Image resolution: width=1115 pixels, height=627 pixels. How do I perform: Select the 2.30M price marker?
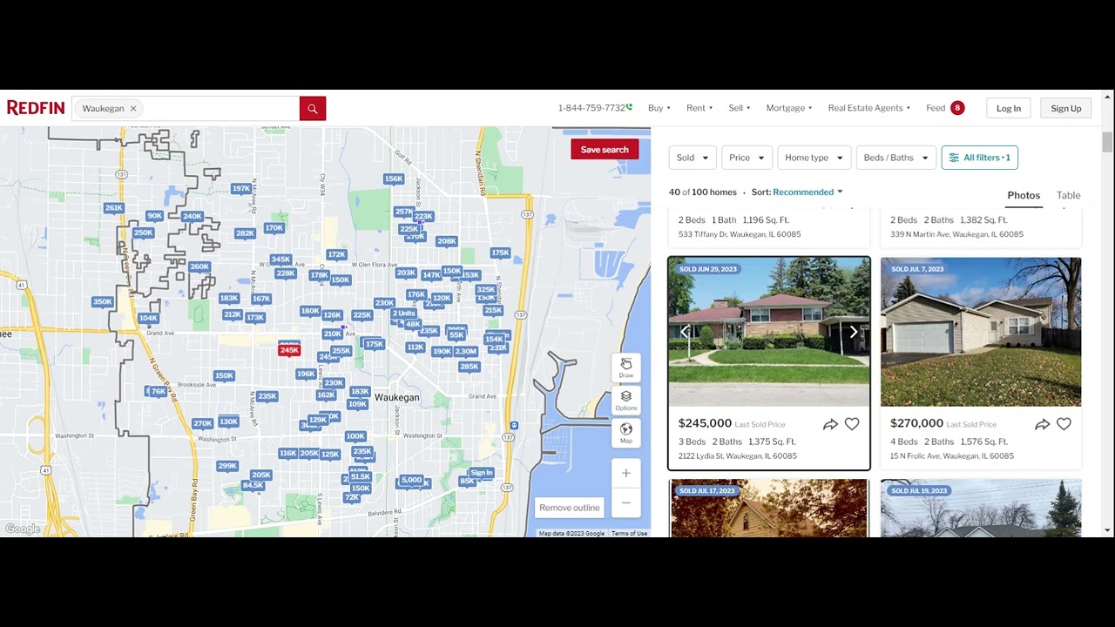pos(466,352)
